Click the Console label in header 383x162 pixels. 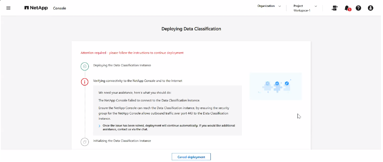click(x=60, y=8)
